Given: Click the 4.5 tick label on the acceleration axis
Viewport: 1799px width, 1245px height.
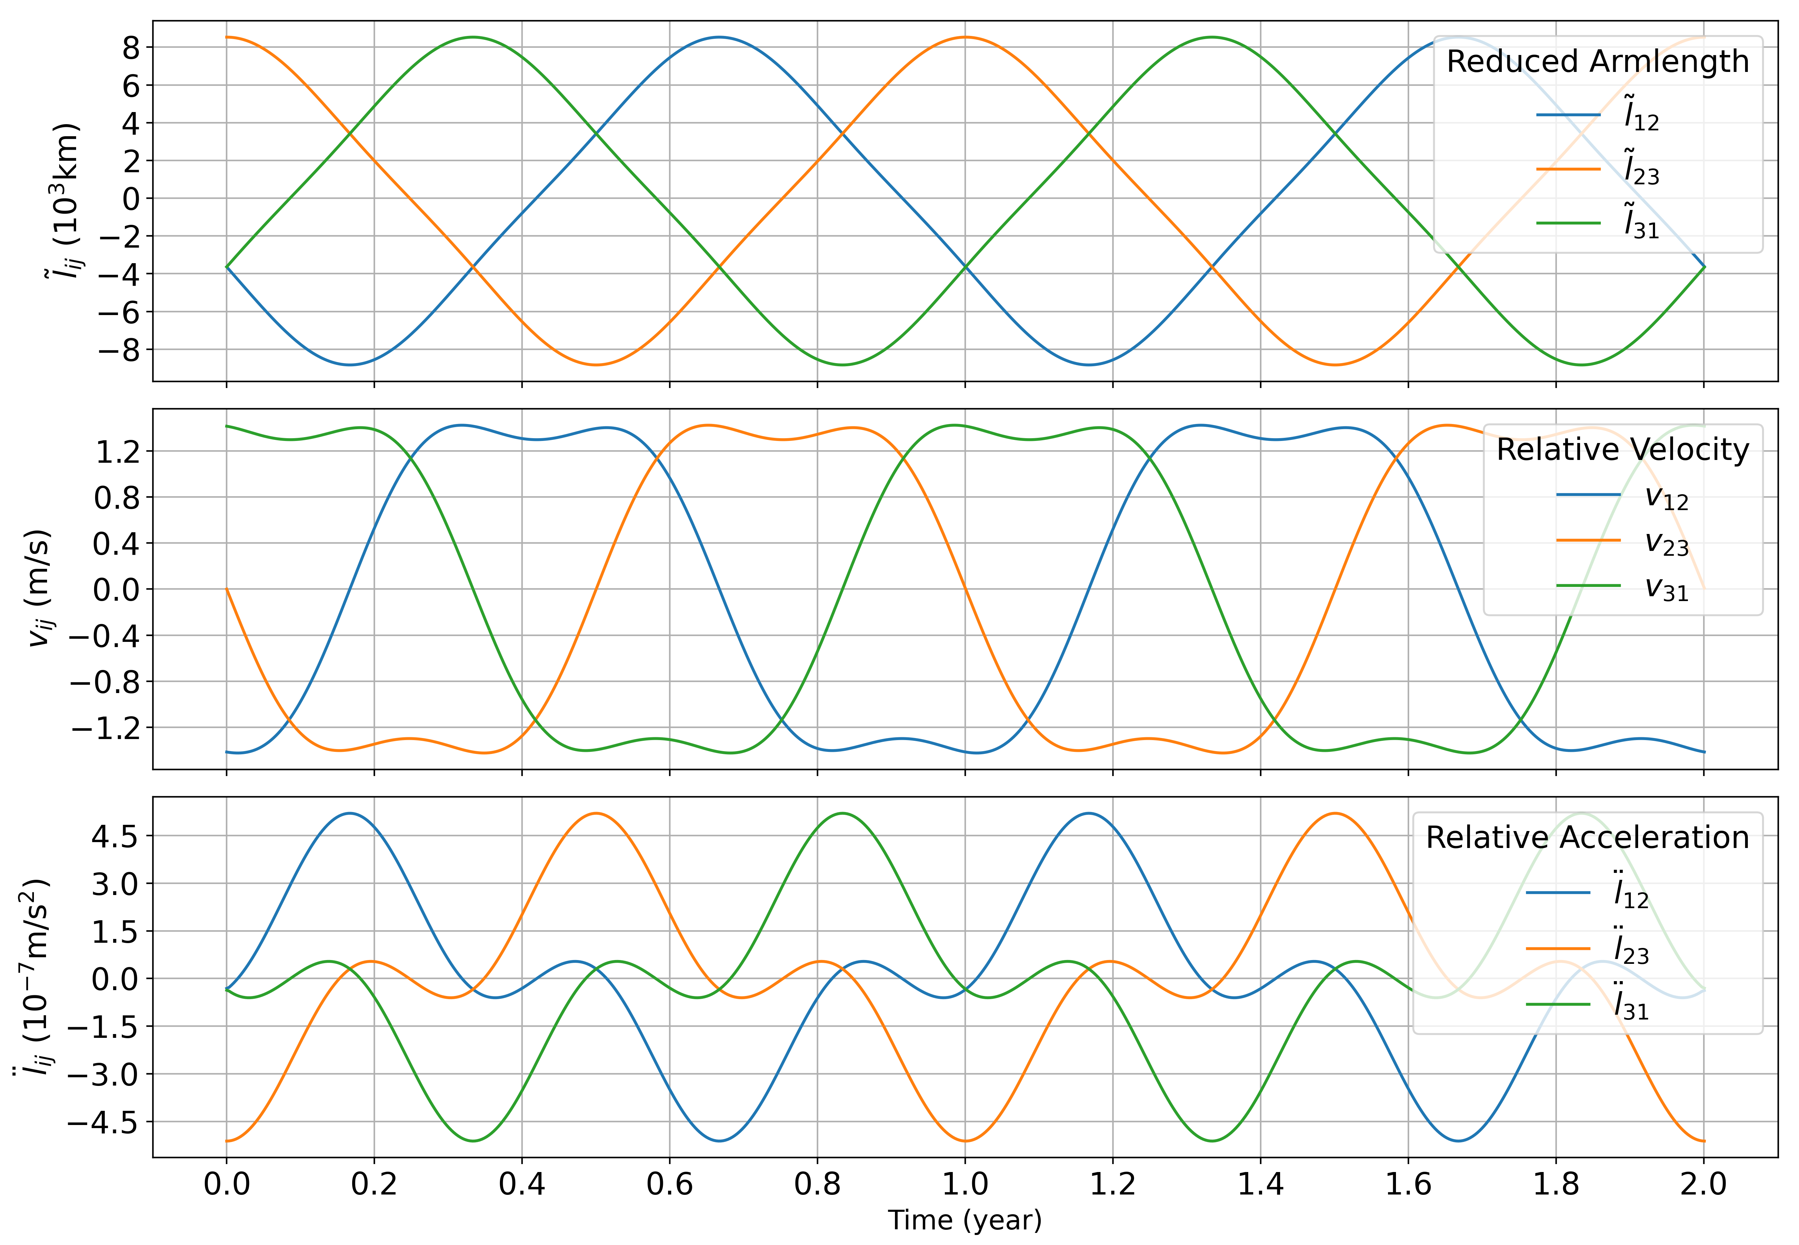Looking at the screenshot, I should (114, 837).
